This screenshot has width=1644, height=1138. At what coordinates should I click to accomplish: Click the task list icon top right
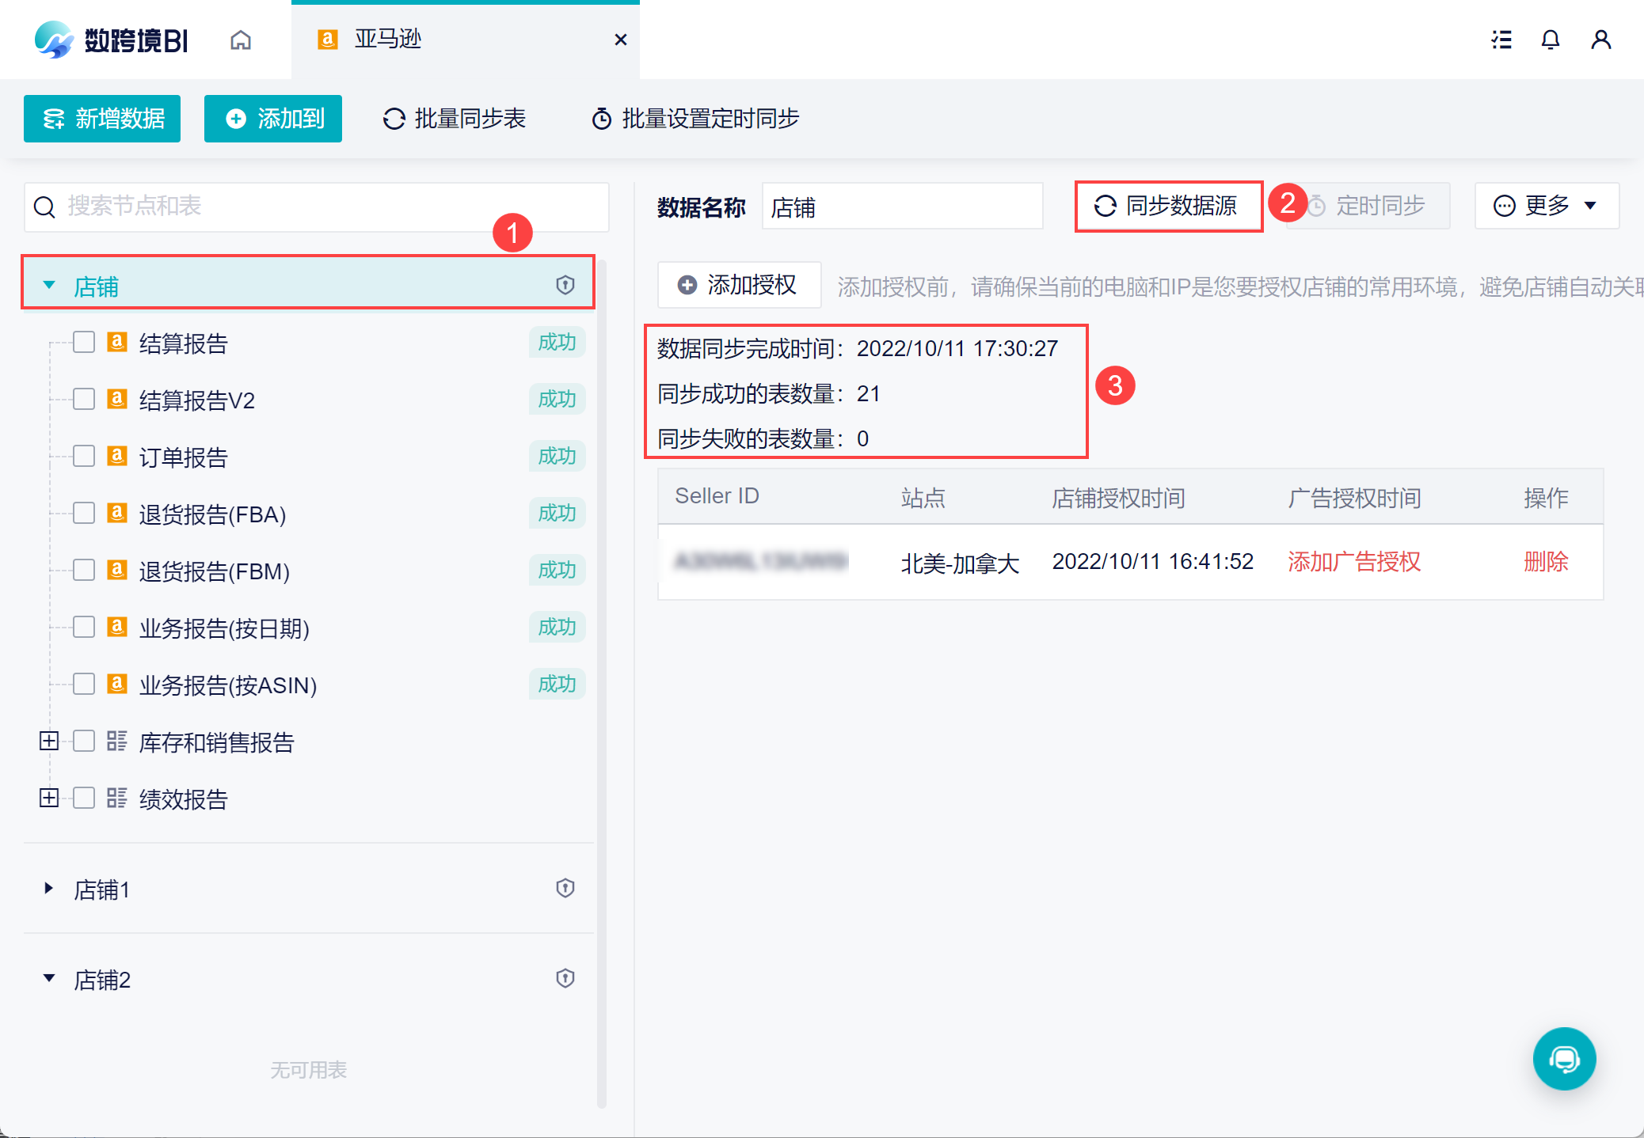(1501, 40)
